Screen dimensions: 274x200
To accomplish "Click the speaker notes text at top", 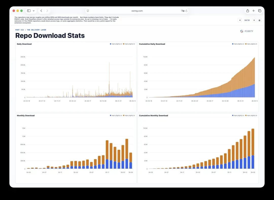I will pyautogui.click(x=66, y=20).
